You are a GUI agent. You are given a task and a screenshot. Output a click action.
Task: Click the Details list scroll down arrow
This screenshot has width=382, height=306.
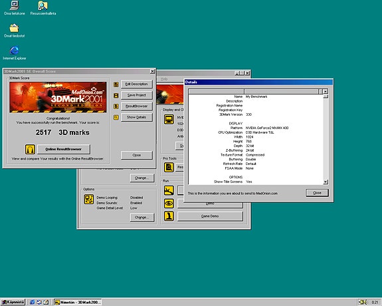pos(326,182)
